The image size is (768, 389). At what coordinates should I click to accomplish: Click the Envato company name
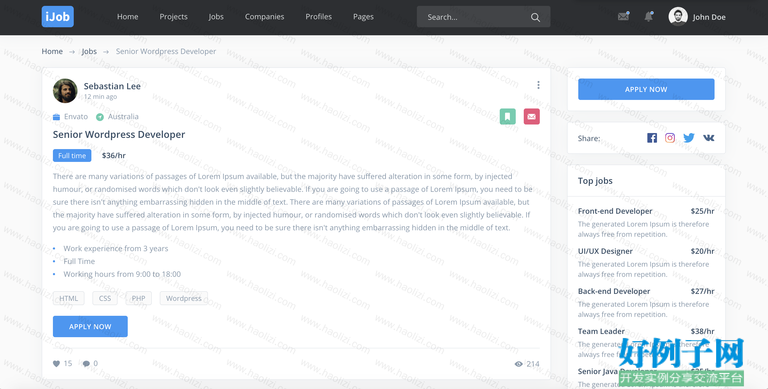(76, 117)
